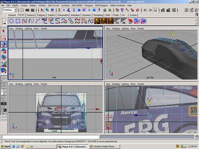Viewport: 199px width, 149px height.
Task: Select the arrow Select tool in toolbox
Action: pyautogui.click(x=4, y=31)
